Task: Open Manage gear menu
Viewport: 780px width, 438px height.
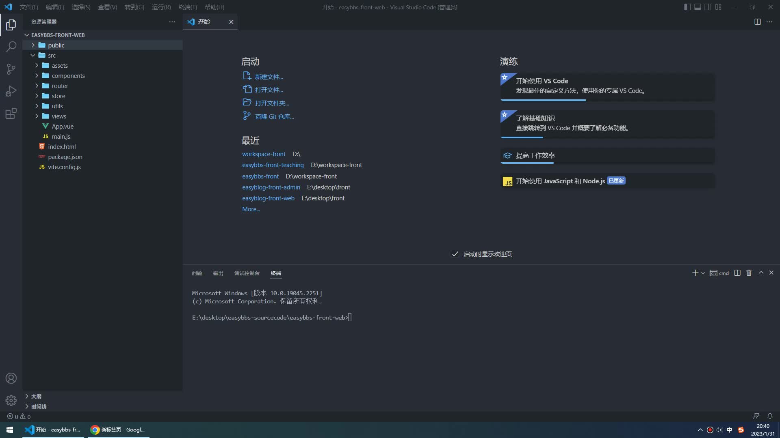Action: pyautogui.click(x=11, y=400)
